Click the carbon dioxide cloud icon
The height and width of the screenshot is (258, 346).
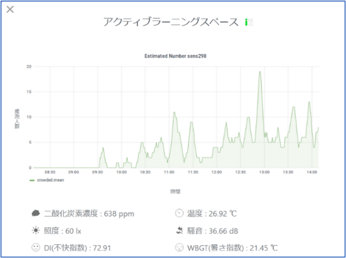(x=36, y=213)
